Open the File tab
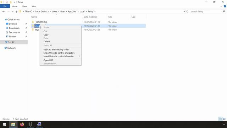 [x=5, y=6]
